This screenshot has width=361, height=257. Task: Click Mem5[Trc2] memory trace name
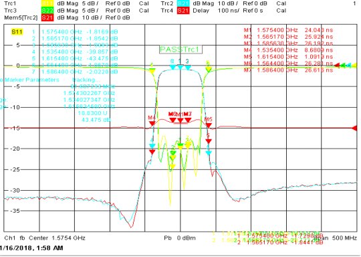21,18
